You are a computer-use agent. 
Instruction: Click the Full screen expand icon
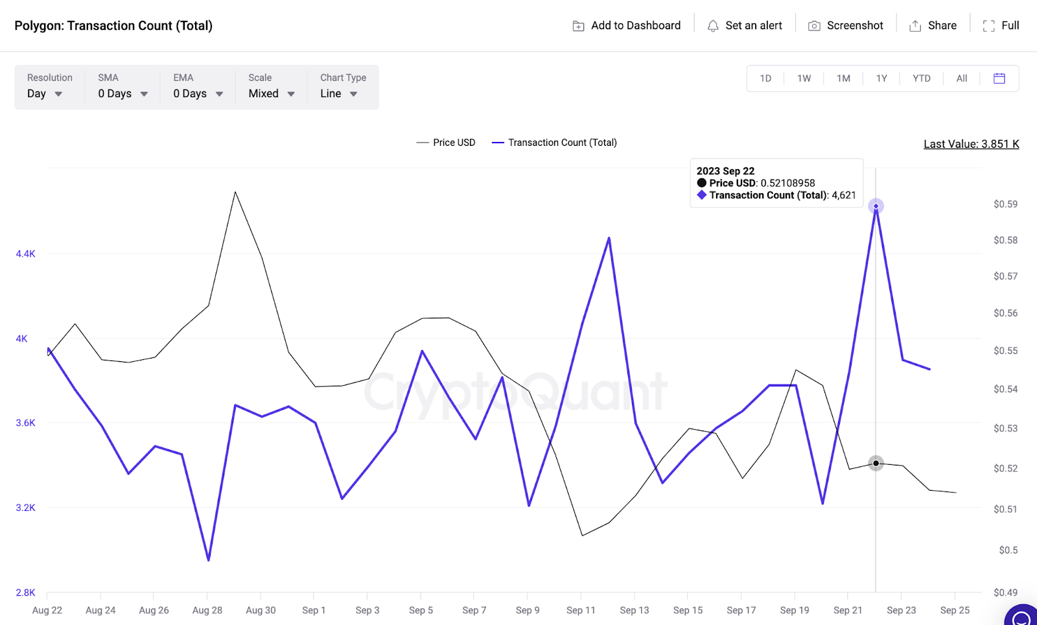tap(988, 26)
